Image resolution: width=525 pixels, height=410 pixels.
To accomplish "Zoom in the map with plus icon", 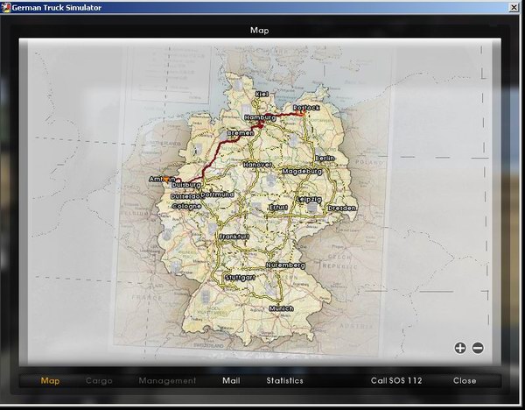I will tap(460, 348).
